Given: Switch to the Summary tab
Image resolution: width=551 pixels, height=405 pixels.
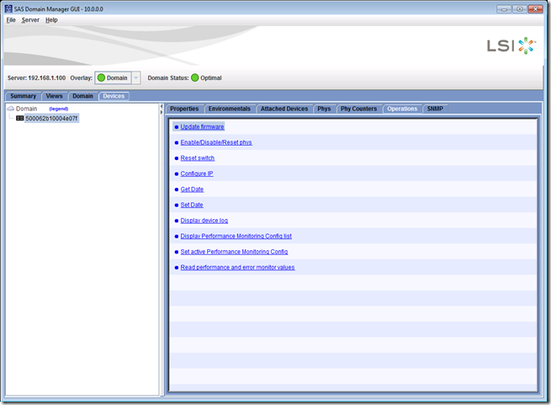Looking at the screenshot, I should (23, 96).
